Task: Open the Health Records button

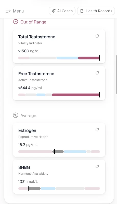Action: 96,11
